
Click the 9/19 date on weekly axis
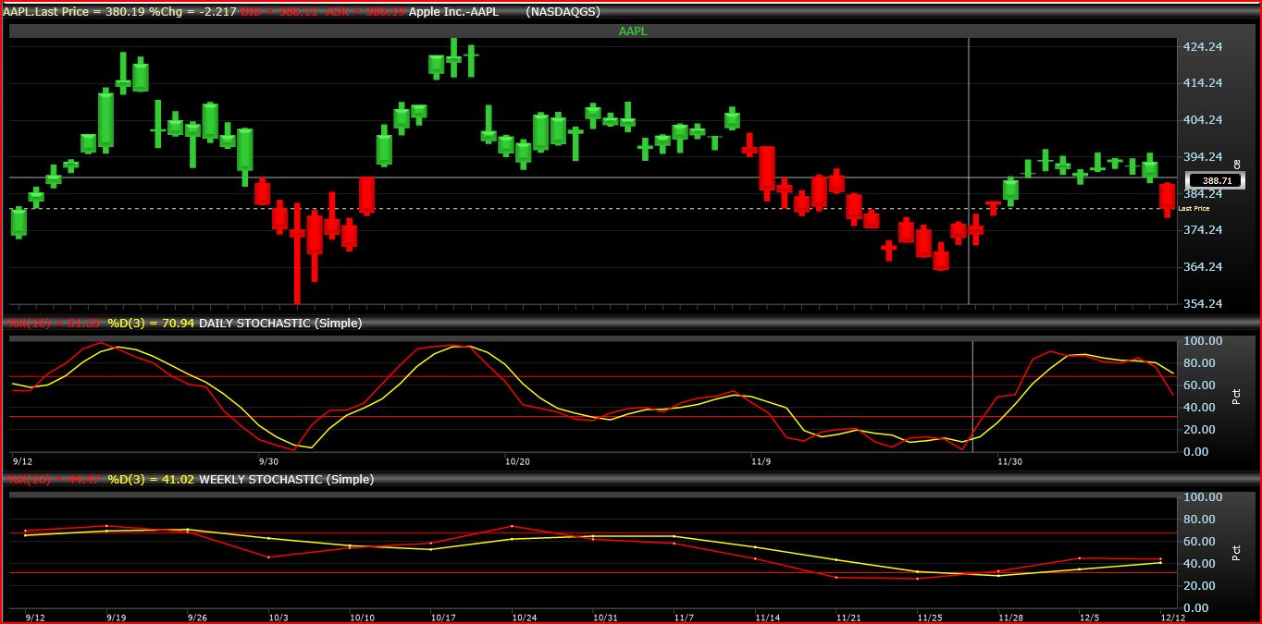click(x=115, y=618)
